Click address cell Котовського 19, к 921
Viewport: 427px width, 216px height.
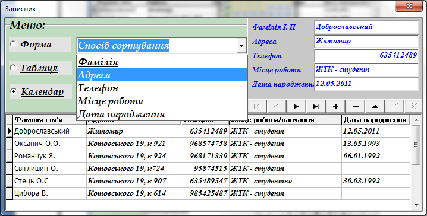click(134, 144)
